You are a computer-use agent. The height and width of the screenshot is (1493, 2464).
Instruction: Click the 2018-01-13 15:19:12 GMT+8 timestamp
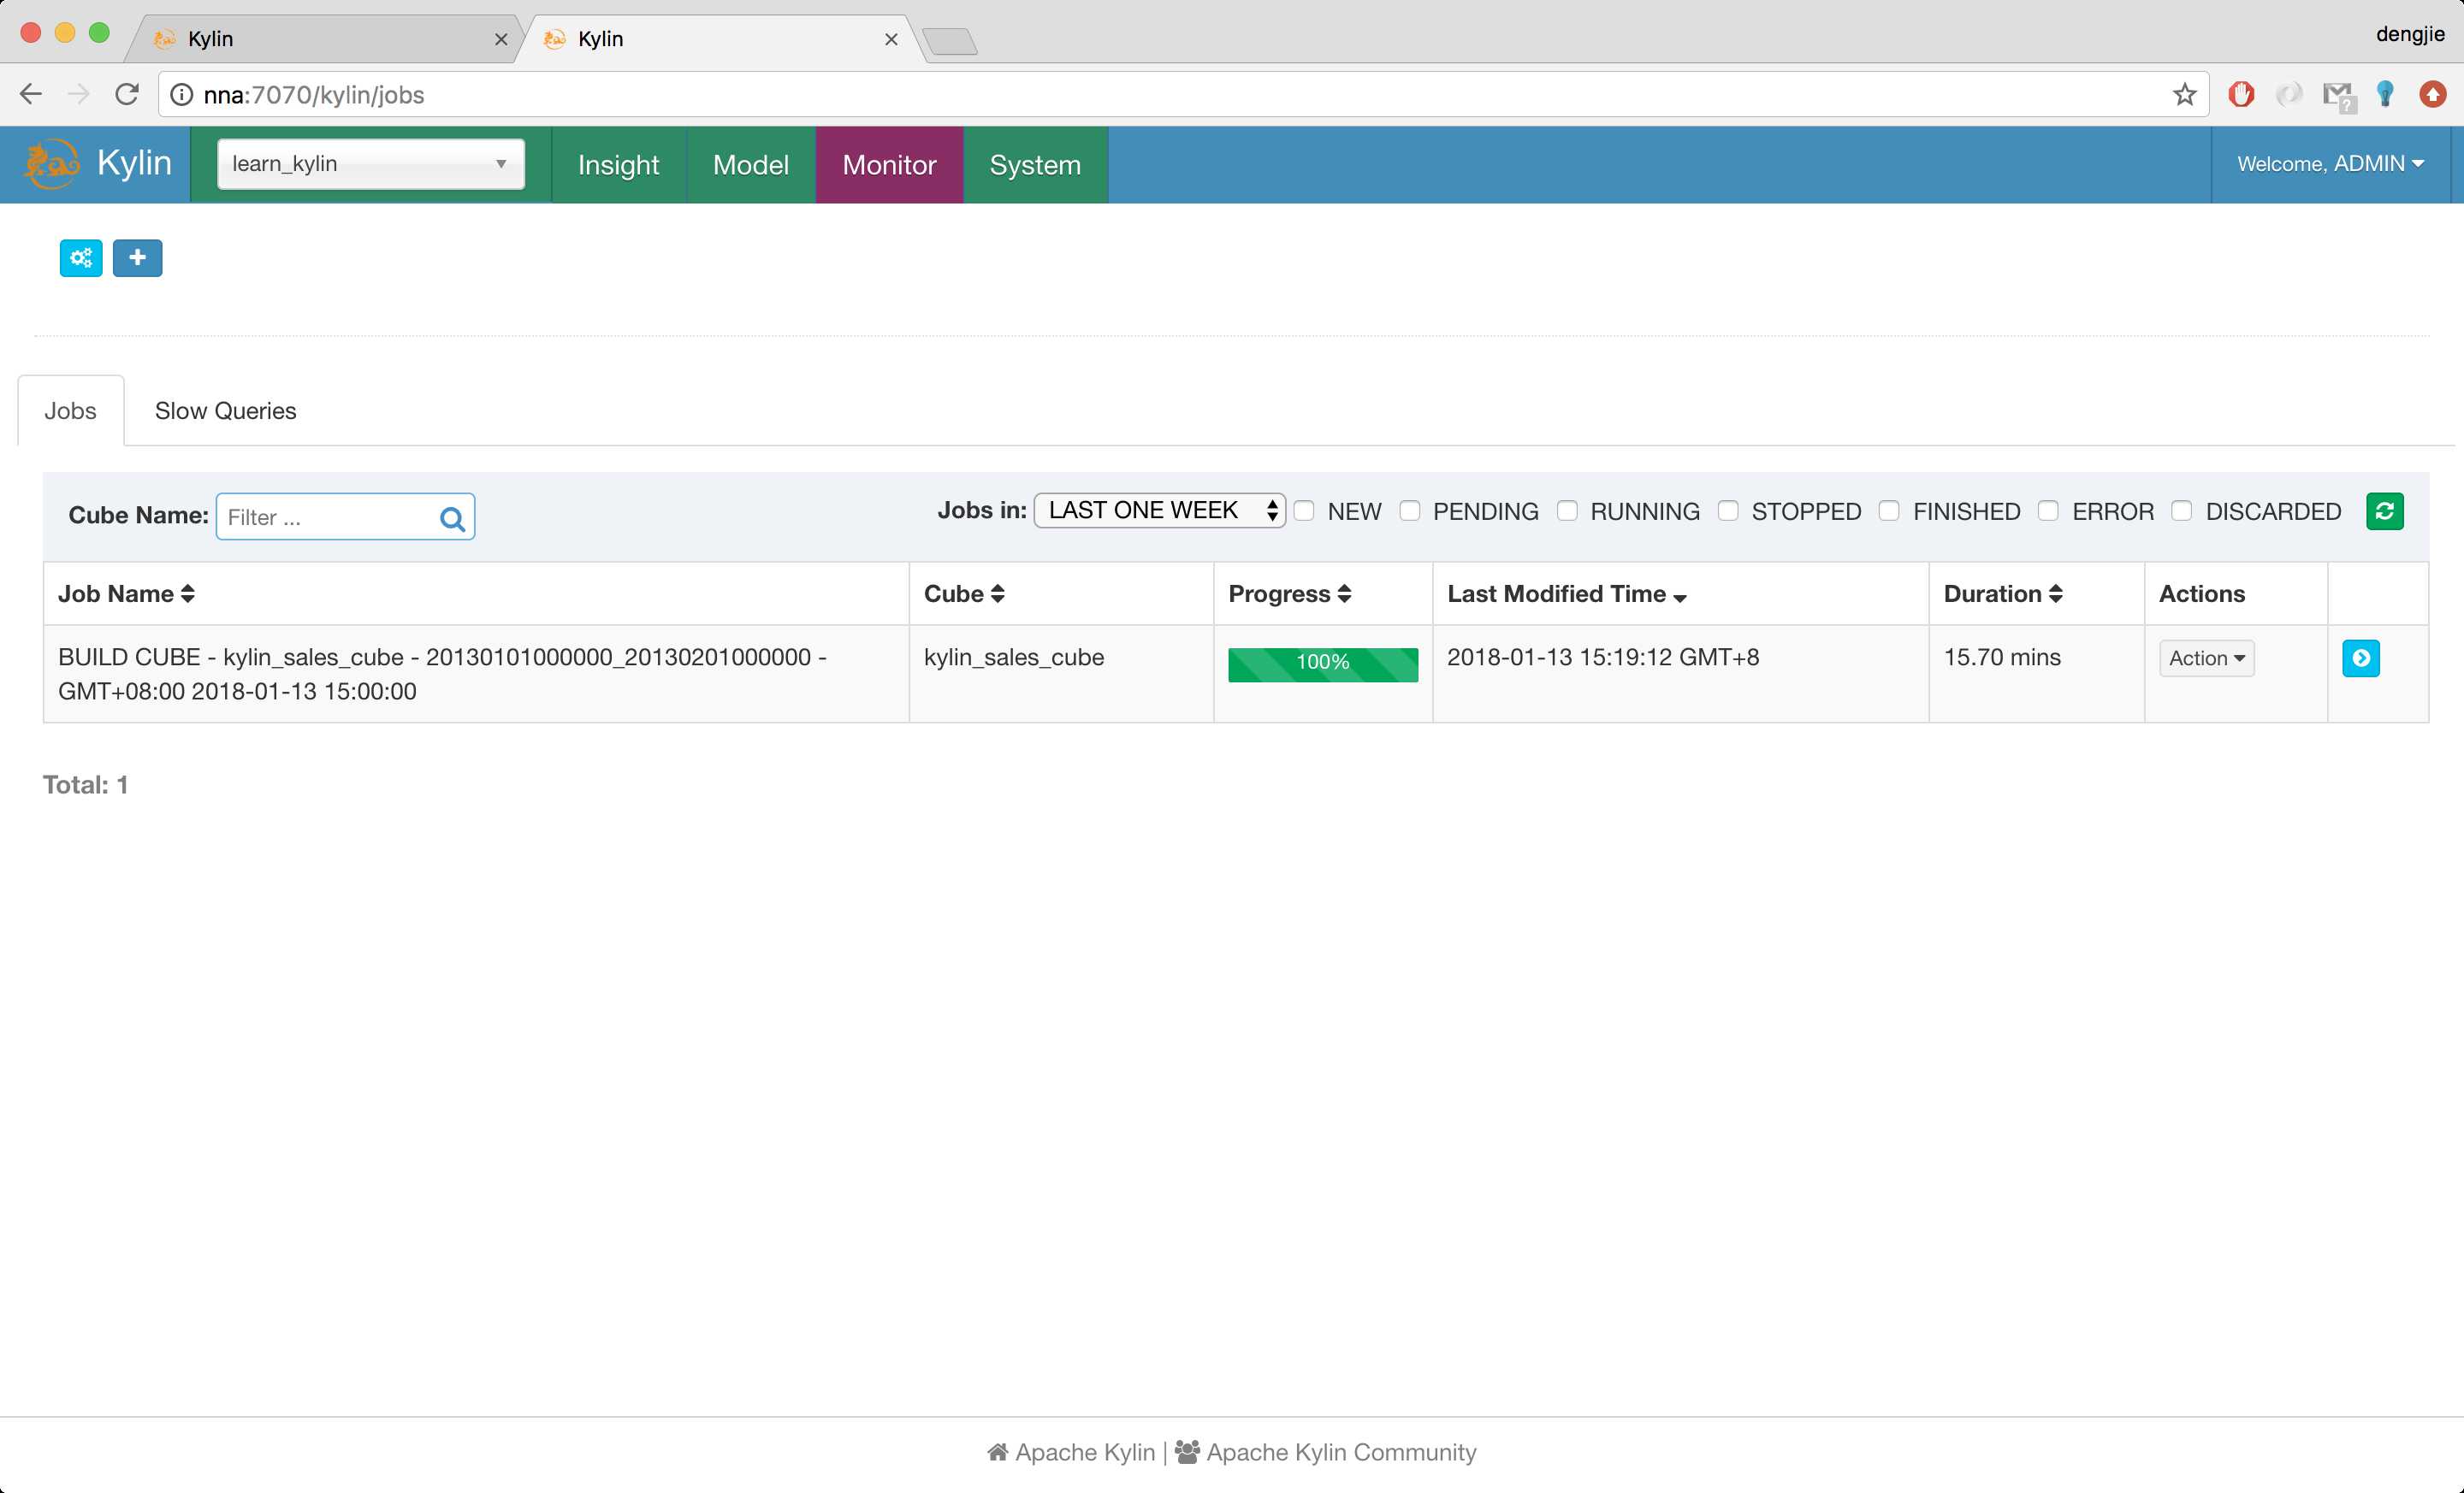click(1603, 658)
